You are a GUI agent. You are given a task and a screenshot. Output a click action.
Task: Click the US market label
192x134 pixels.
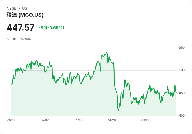[25, 8]
